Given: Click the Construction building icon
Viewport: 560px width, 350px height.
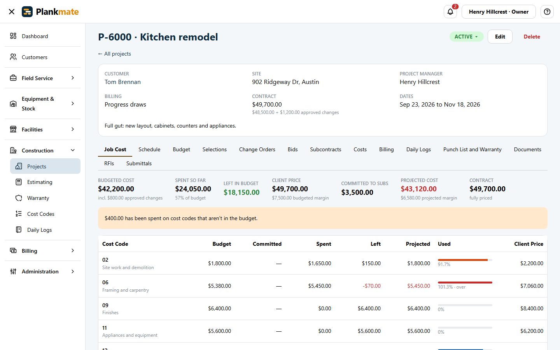Looking at the screenshot, I should click(x=13, y=150).
